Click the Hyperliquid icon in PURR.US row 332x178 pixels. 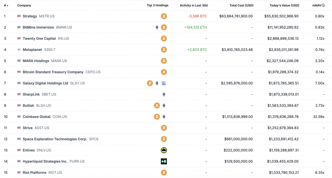pos(164,161)
